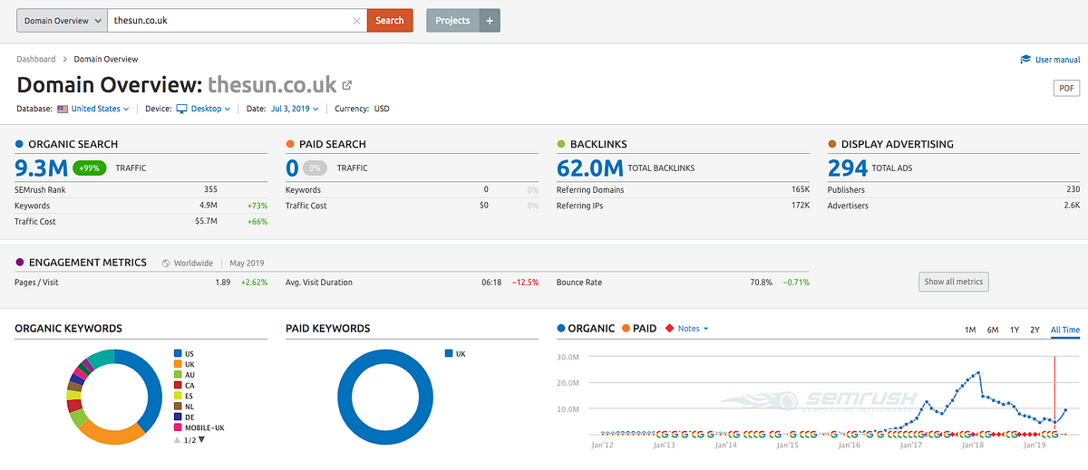Go to Dashboard breadcrumb link
The height and width of the screenshot is (470, 1088).
35,59
